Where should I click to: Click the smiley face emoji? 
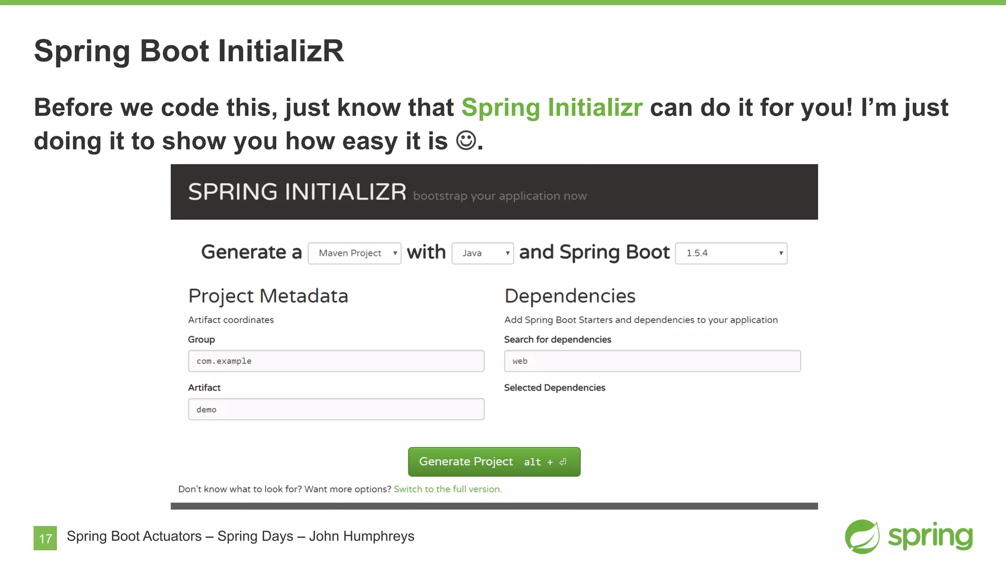tap(466, 141)
